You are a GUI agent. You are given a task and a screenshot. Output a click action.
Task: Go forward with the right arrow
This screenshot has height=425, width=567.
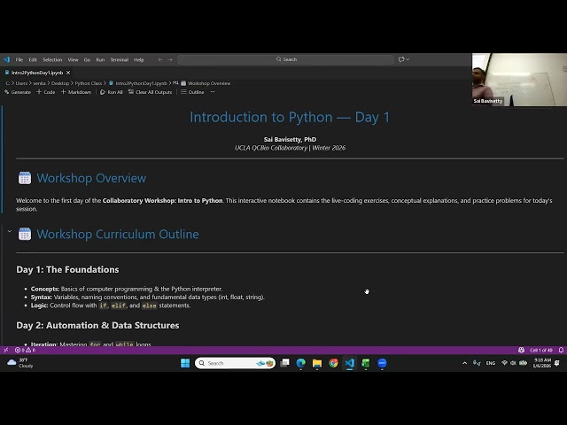[x=170, y=59]
